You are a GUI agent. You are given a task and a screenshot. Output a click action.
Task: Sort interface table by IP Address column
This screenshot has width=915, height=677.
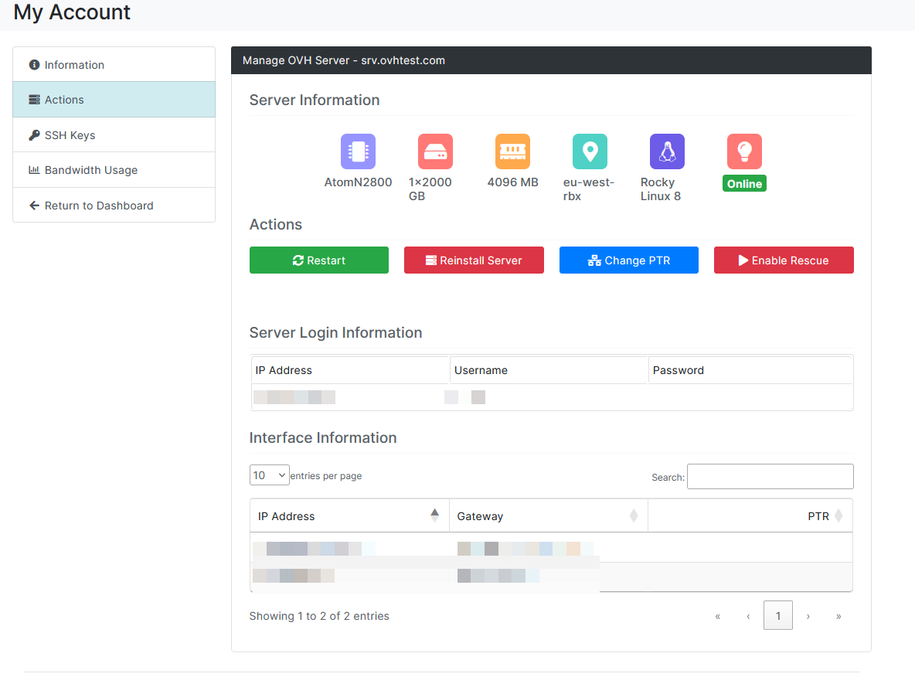tap(349, 516)
